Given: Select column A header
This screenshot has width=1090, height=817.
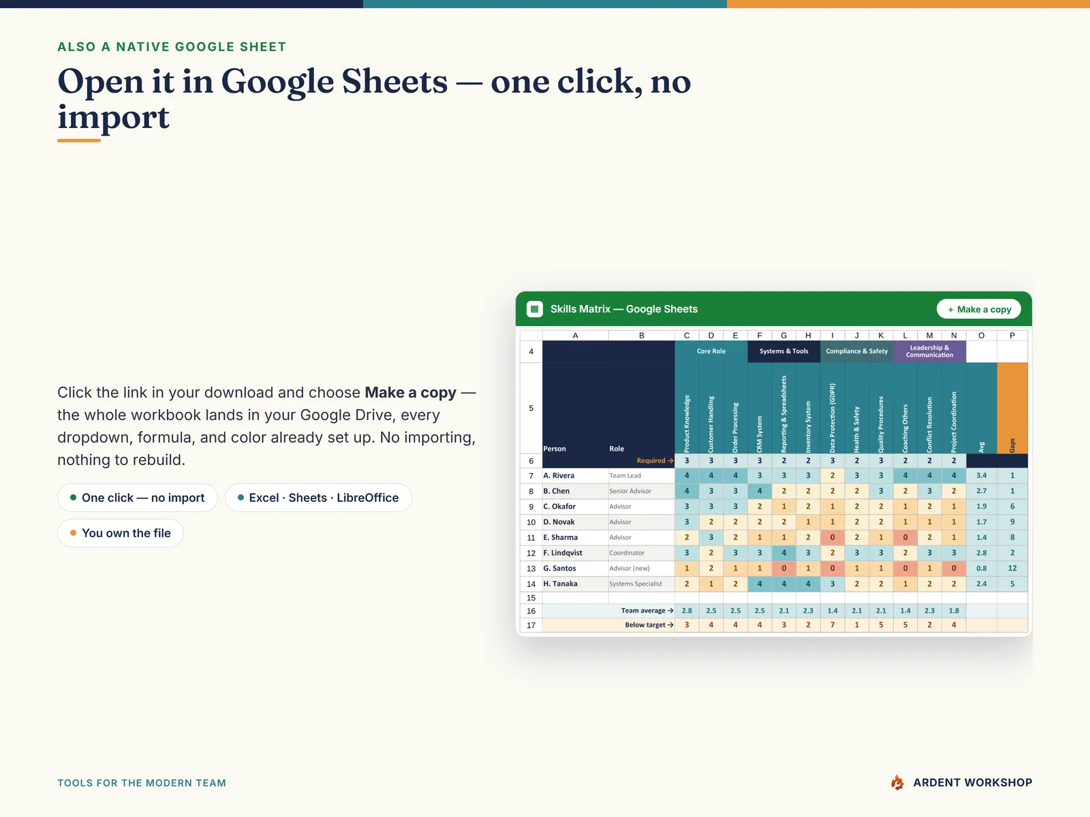Looking at the screenshot, I should (x=576, y=336).
